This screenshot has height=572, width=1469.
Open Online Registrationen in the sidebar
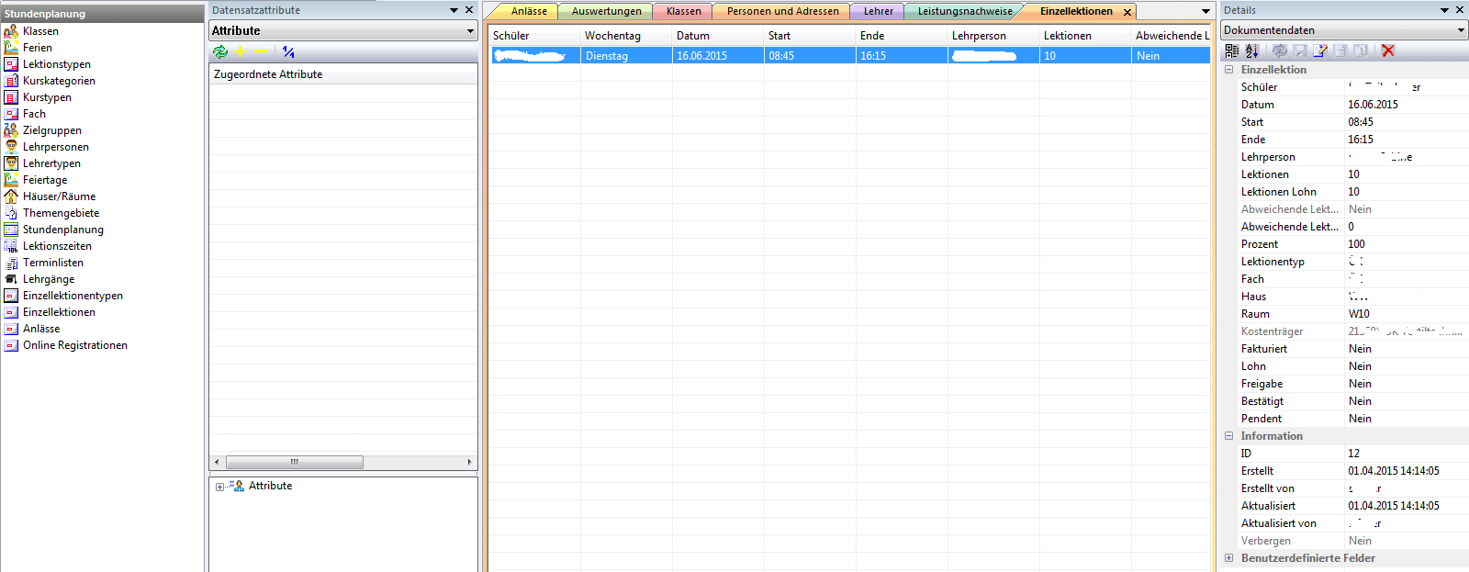[74, 345]
